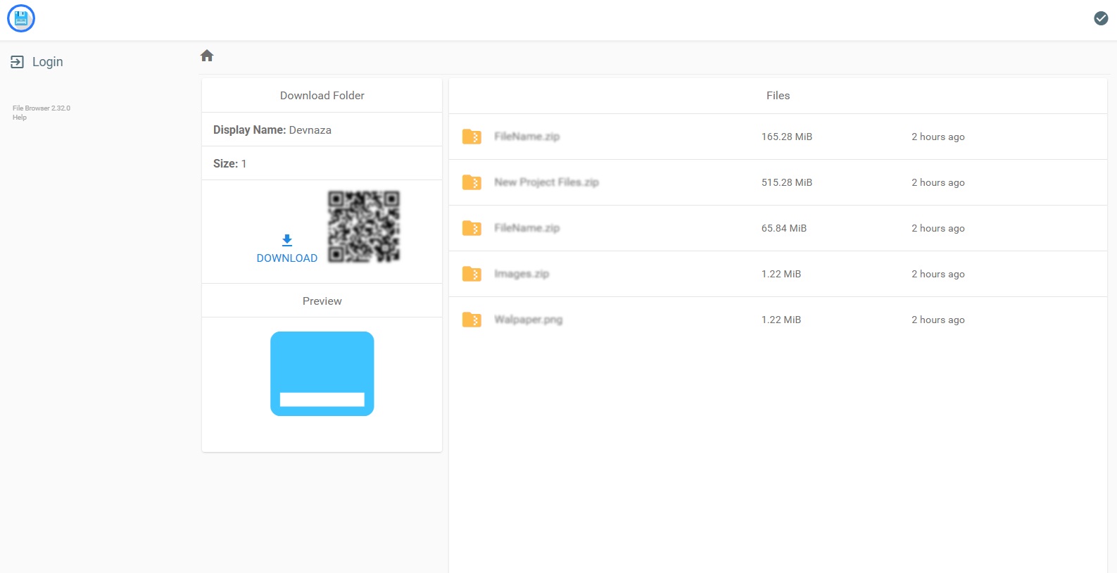Click the Files list header
Image resolution: width=1117 pixels, height=573 pixels.
point(778,96)
